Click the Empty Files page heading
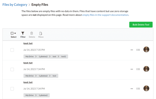This screenshot has height=99, width=156. pos(40,5)
